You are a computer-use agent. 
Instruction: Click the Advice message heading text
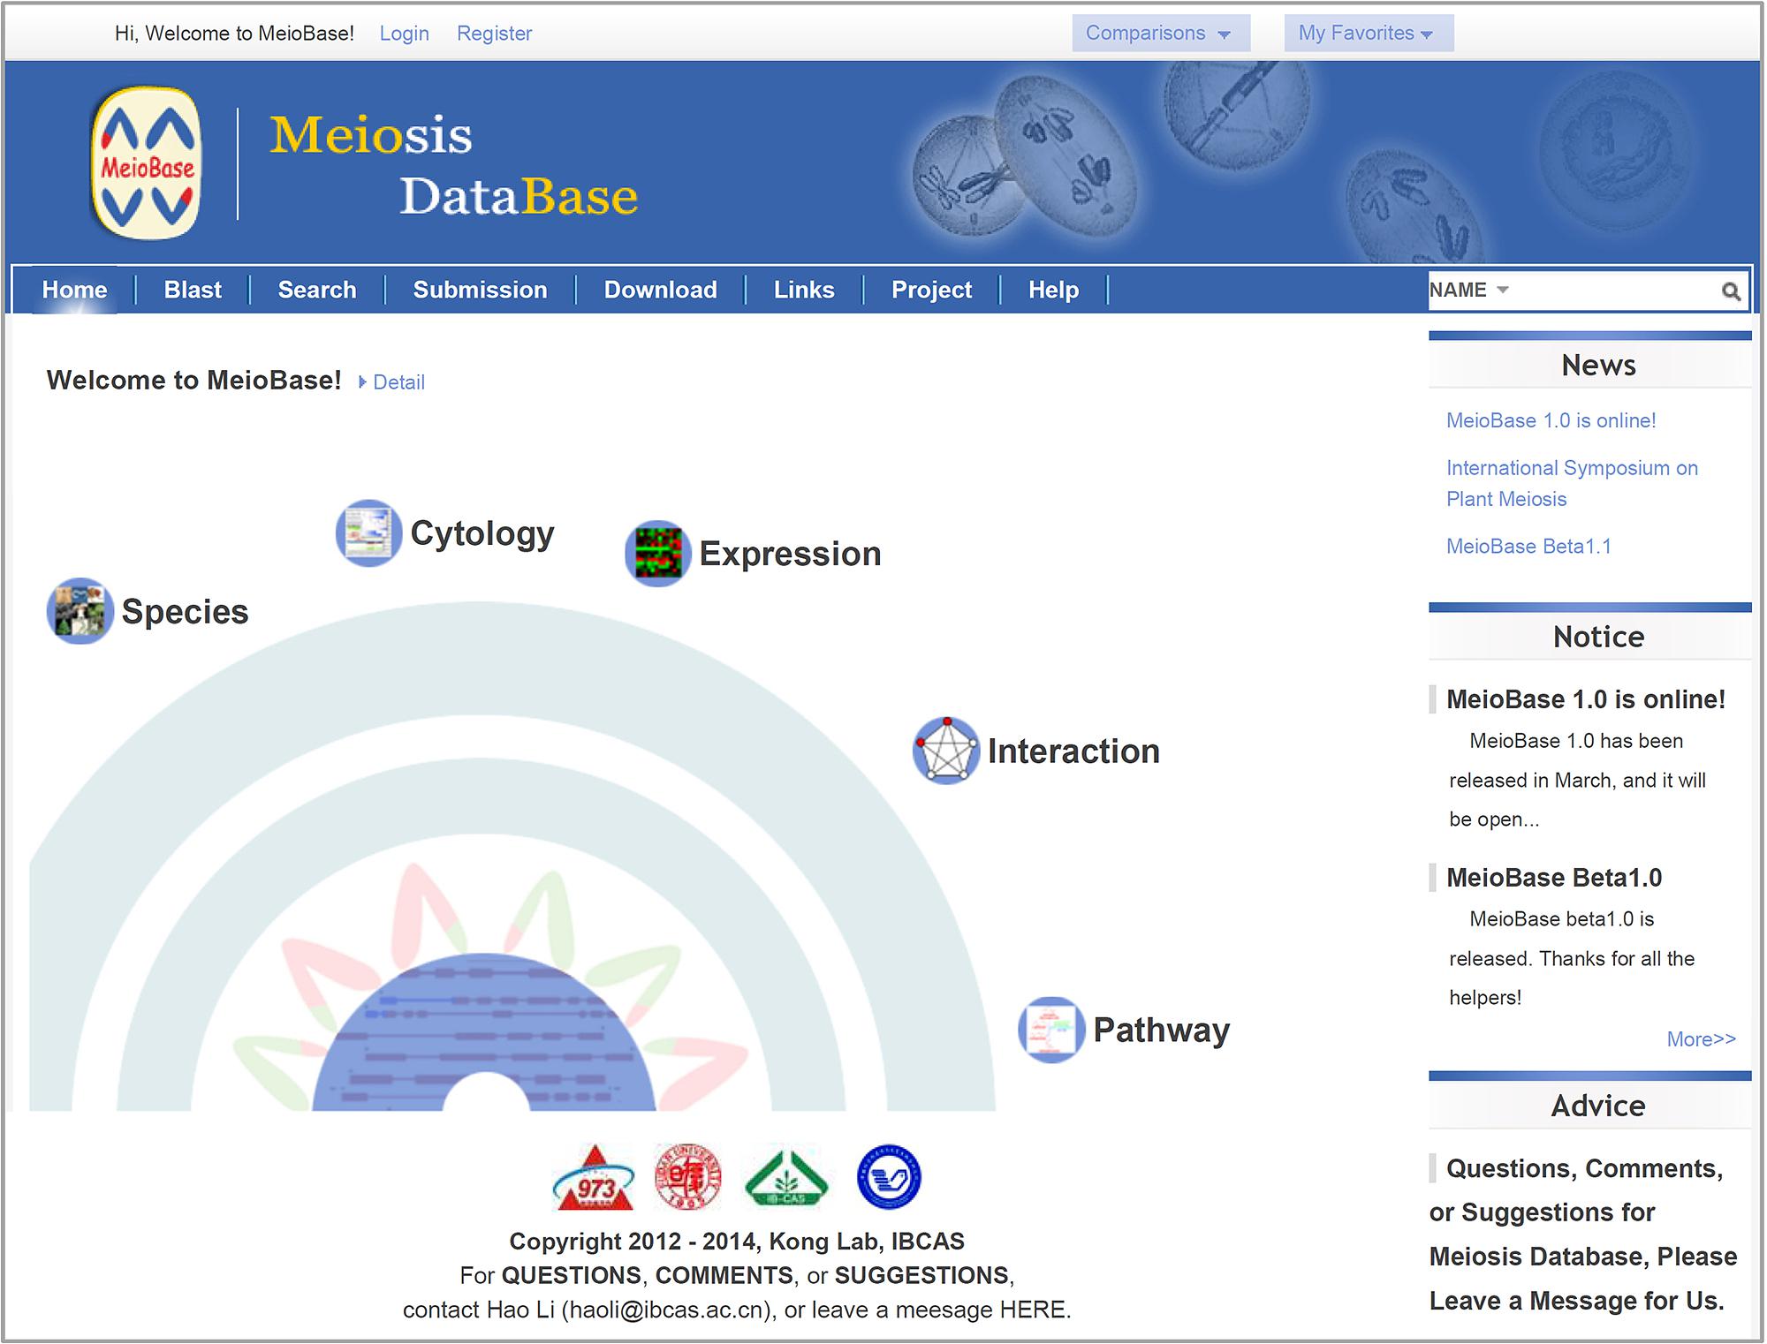click(1583, 1235)
